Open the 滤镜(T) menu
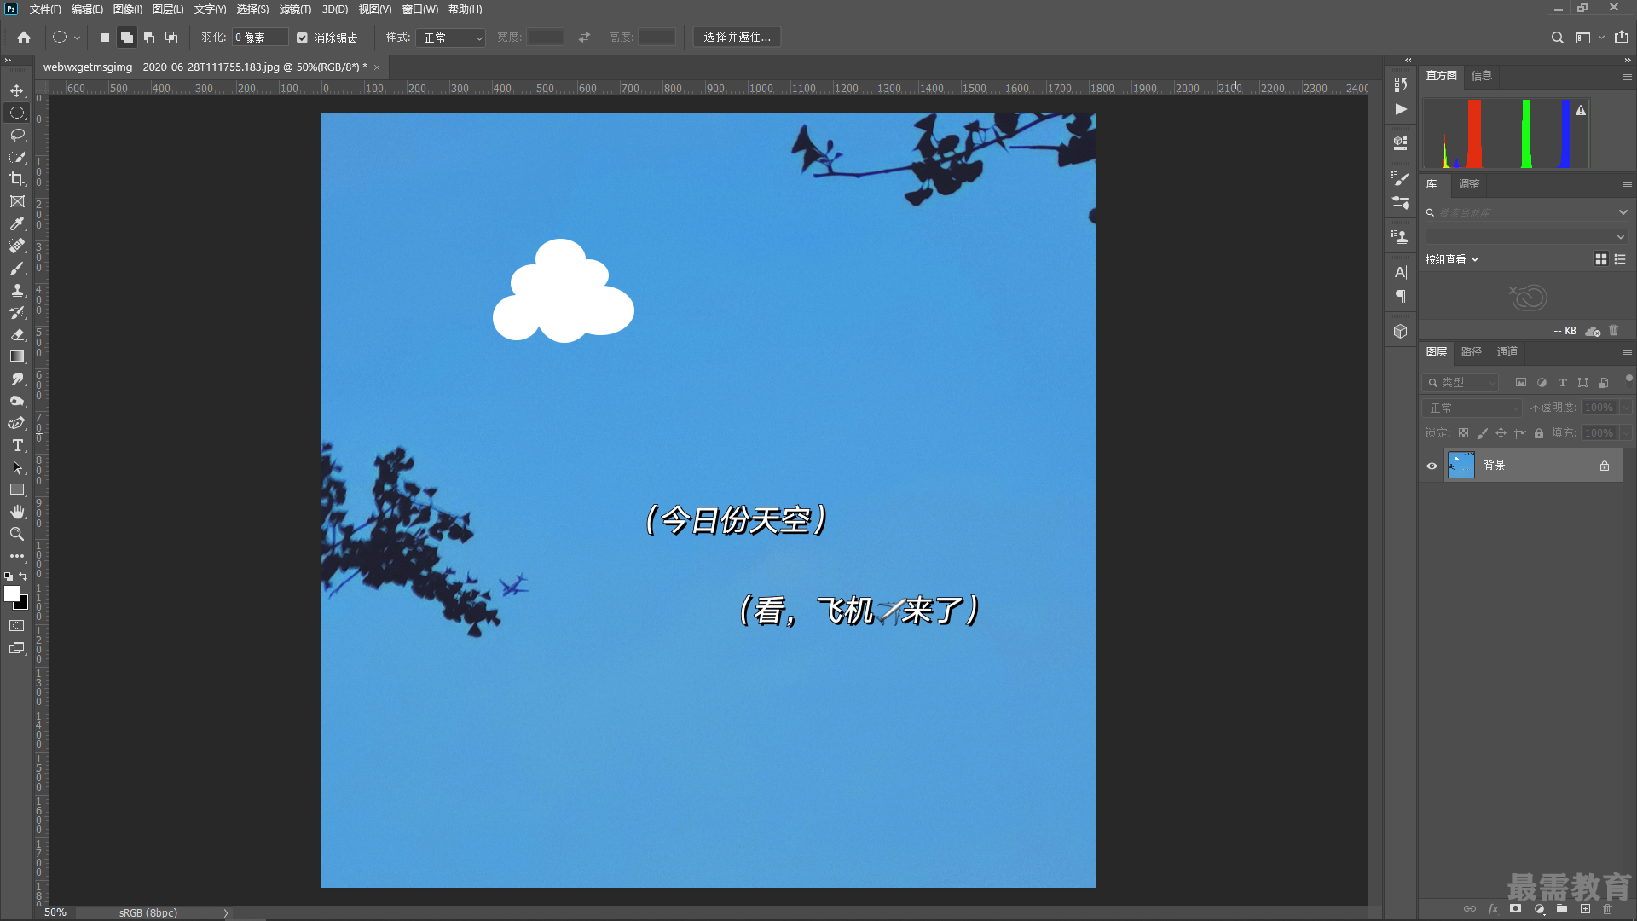Image resolution: width=1637 pixels, height=921 pixels. 295,9
